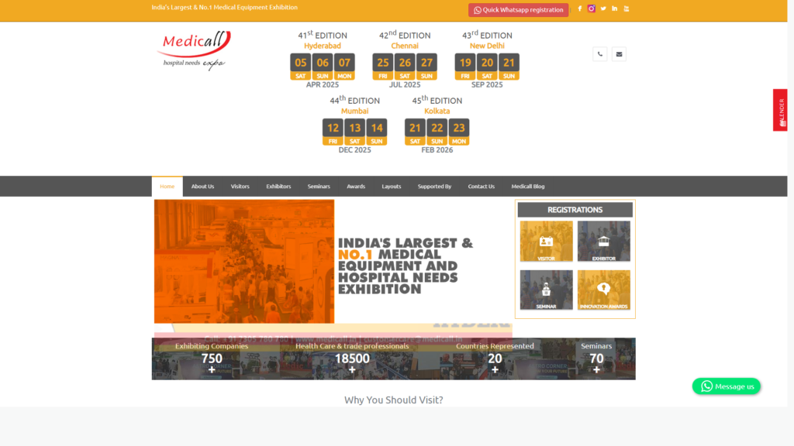Click the banner headline India's Largest & No.1
Image resolution: width=794 pixels, height=446 pixels.
[x=405, y=266]
